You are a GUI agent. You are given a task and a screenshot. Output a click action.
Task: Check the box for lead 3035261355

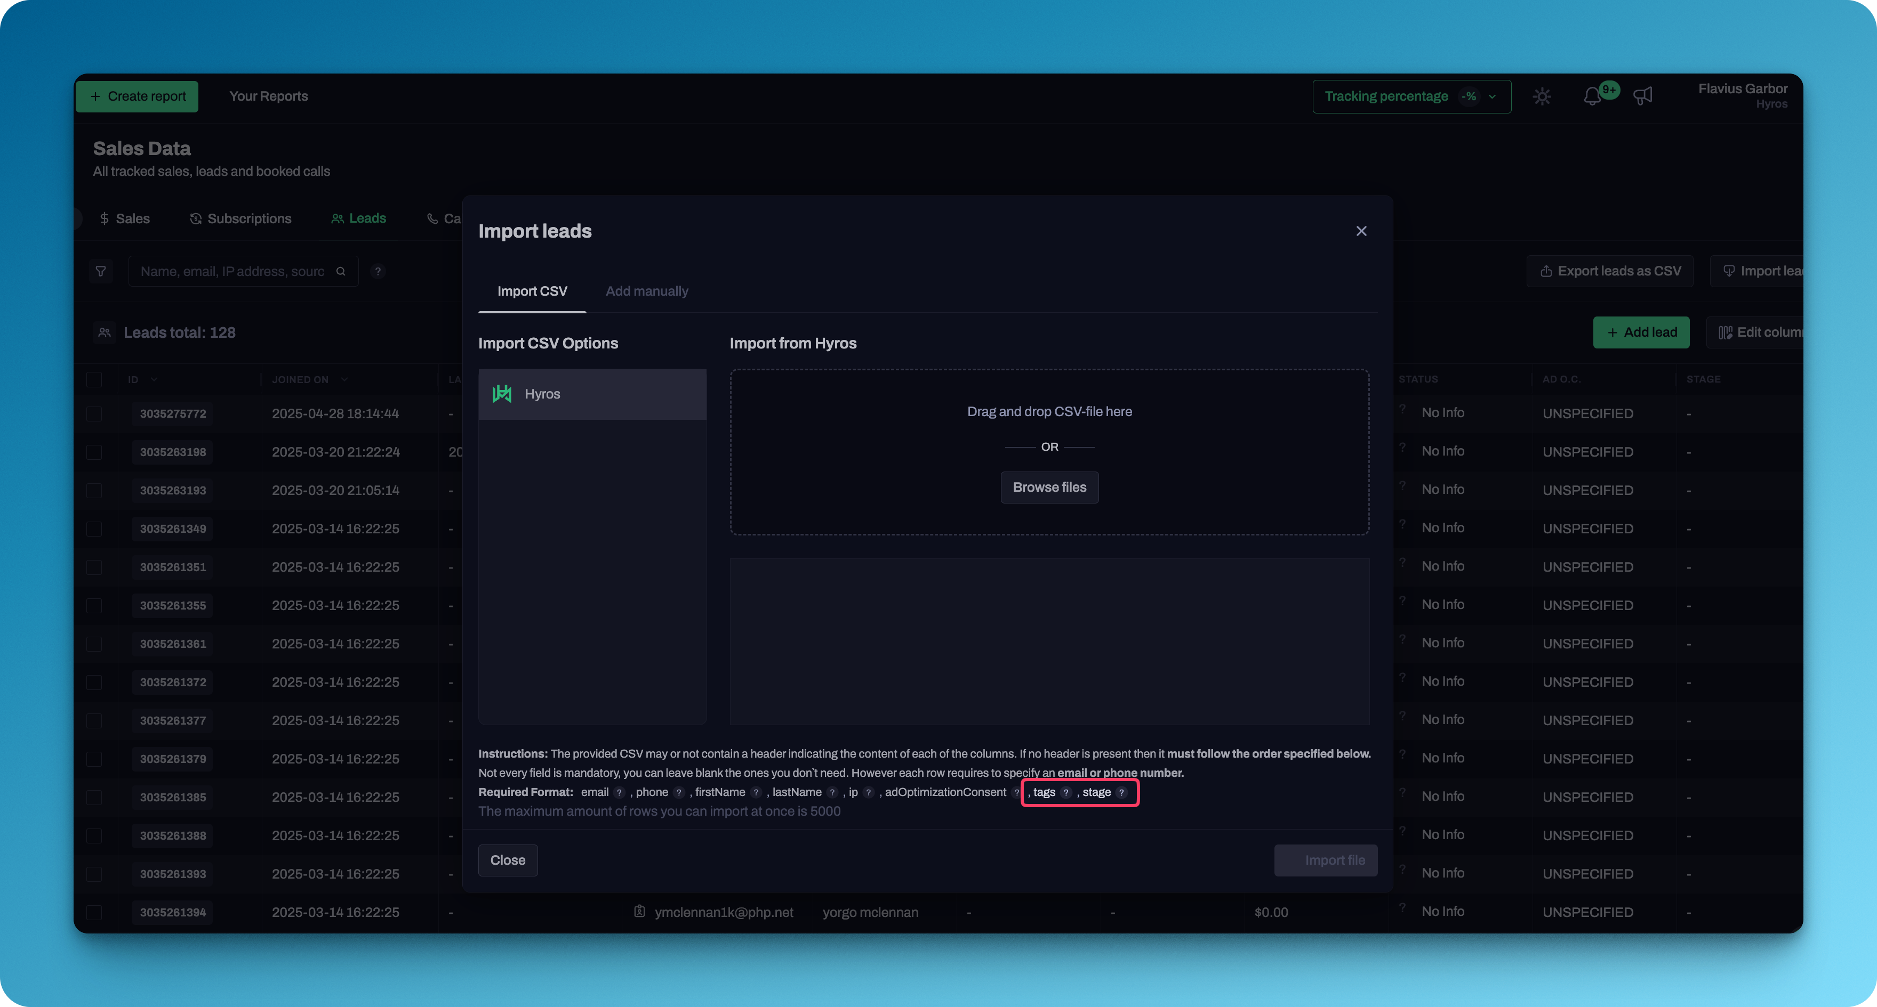point(94,605)
